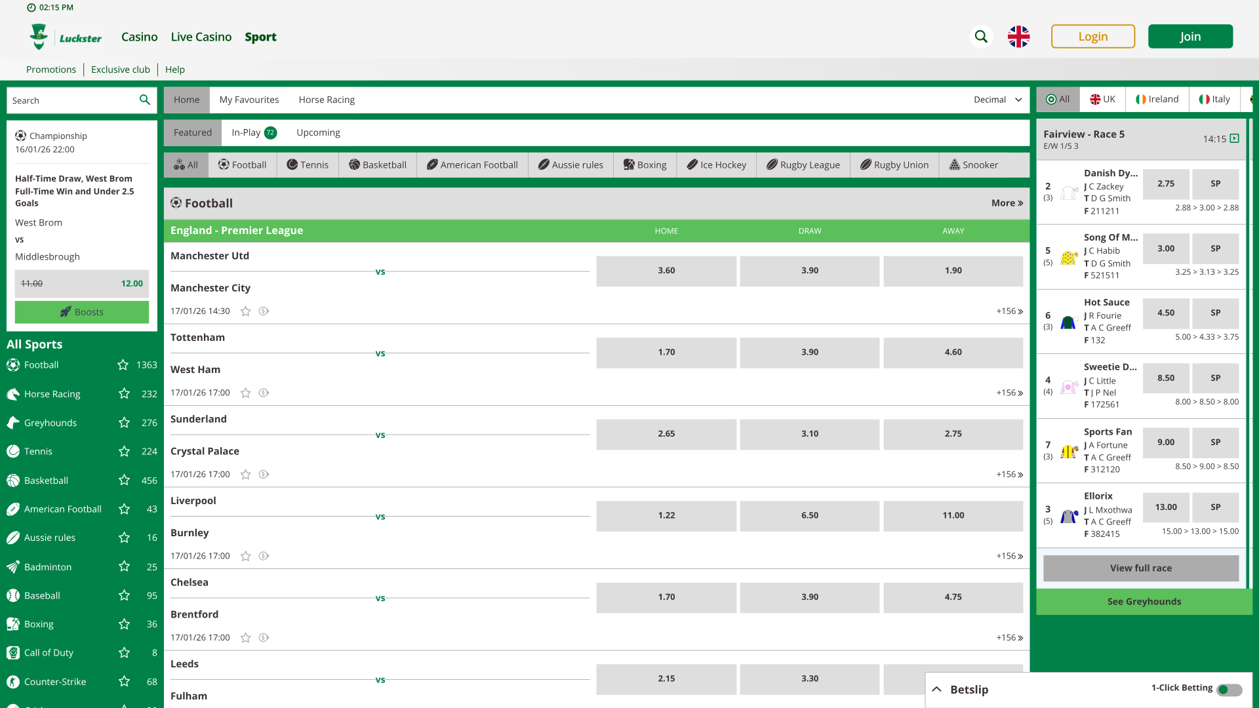The width and height of the screenshot is (1259, 708).
Task: Expand more markets for Liverpool vs Burnley
Action: 1008,555
